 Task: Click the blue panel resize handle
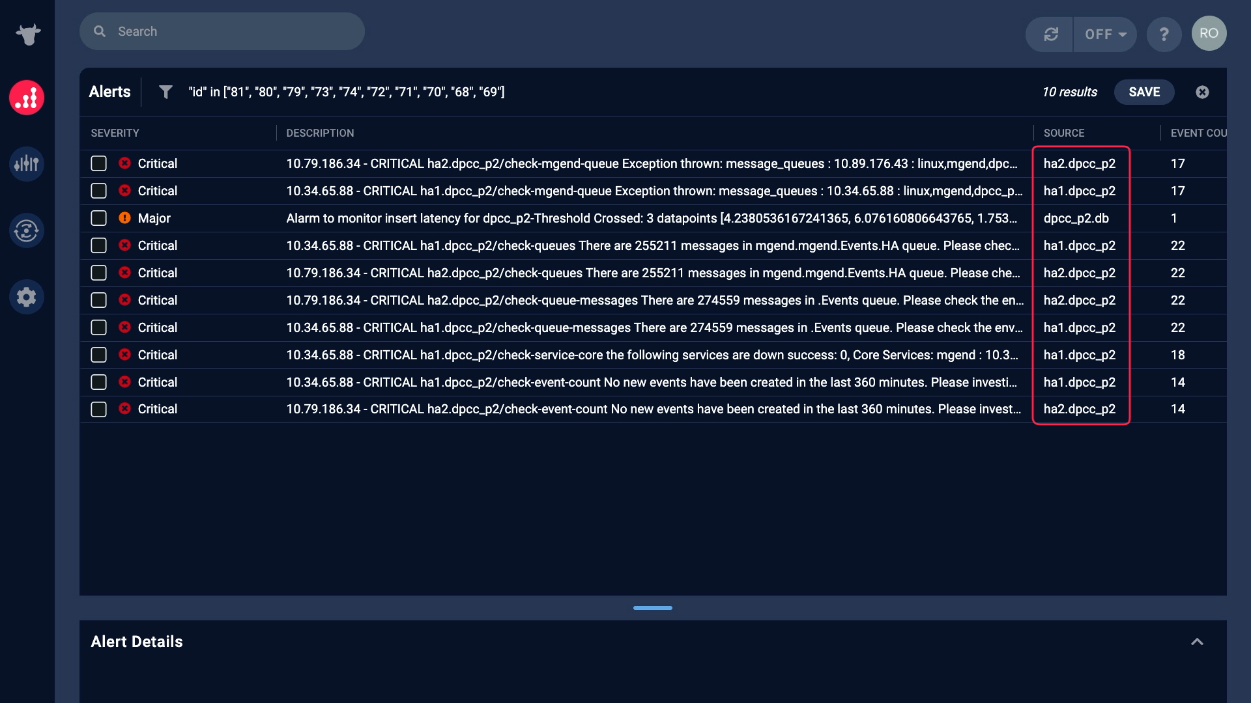[652, 608]
